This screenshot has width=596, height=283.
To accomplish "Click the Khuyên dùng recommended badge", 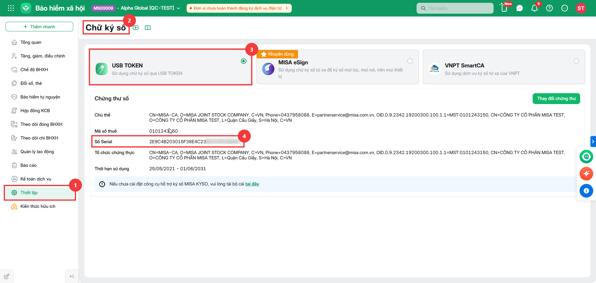I will [277, 54].
